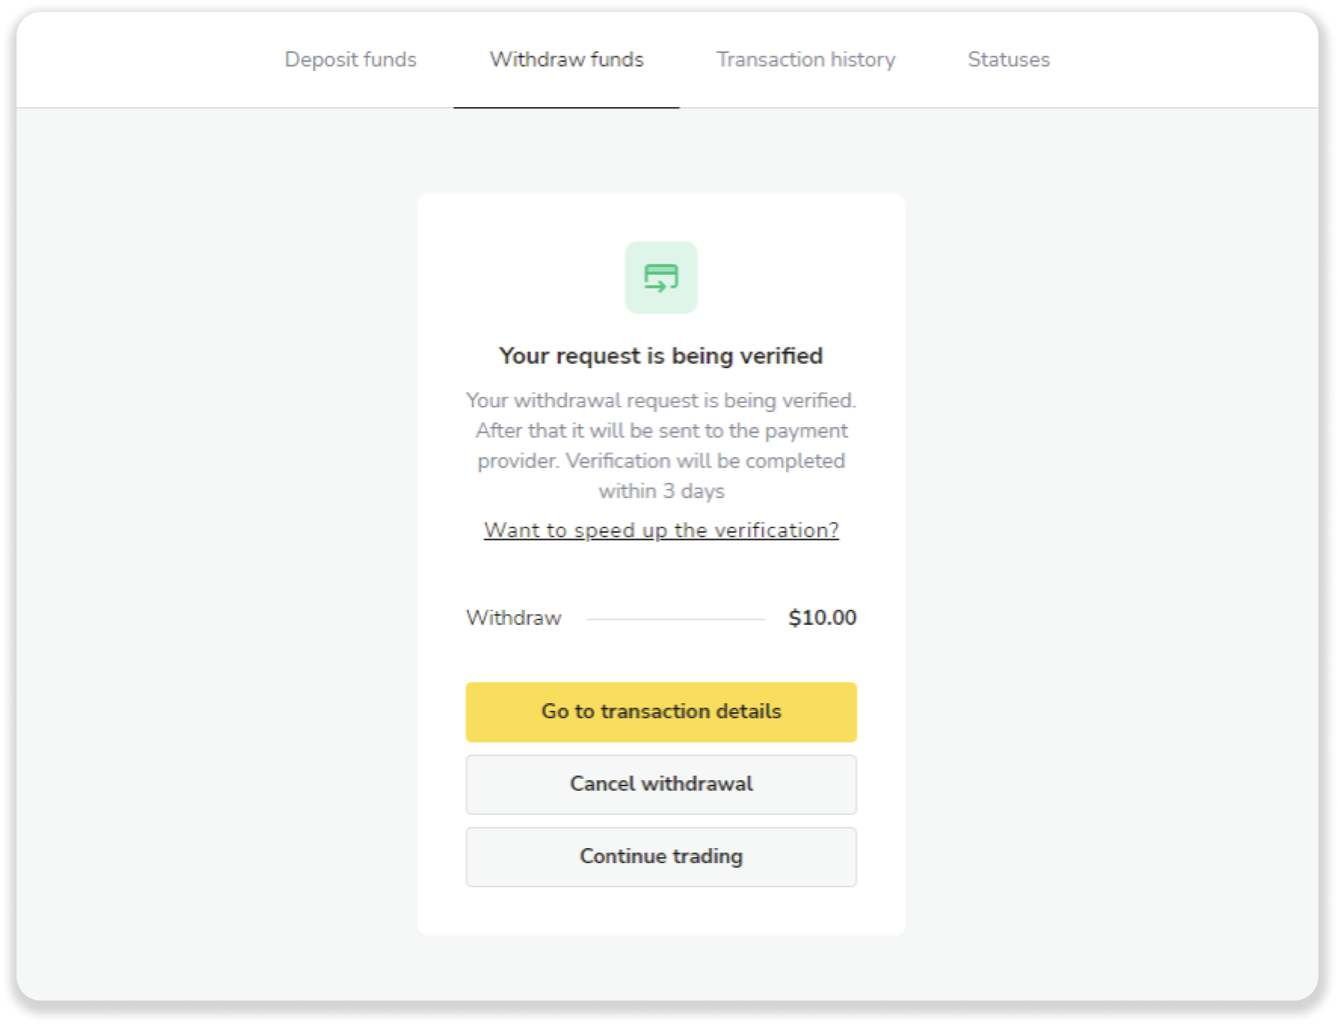The width and height of the screenshot is (1338, 1025).
Task: Click the 'Your request is being verified' heading
Action: pos(661,356)
